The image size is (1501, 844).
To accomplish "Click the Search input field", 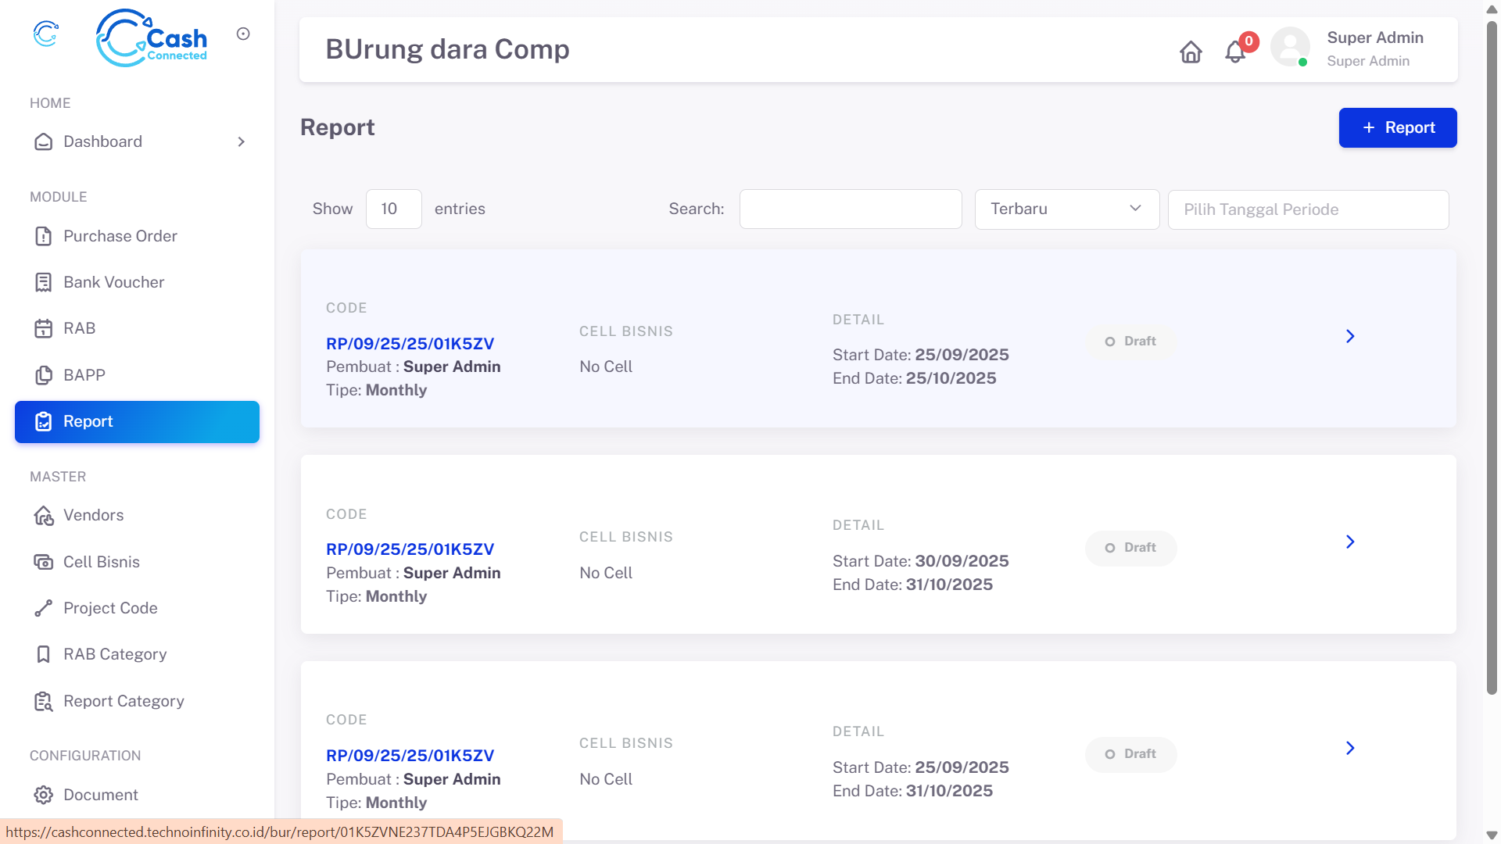I will [851, 209].
